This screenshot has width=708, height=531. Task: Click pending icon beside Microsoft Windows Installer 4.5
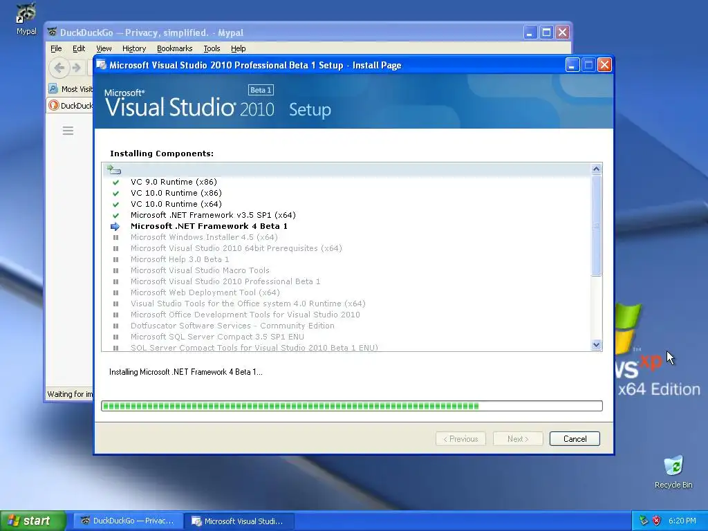pyautogui.click(x=116, y=238)
